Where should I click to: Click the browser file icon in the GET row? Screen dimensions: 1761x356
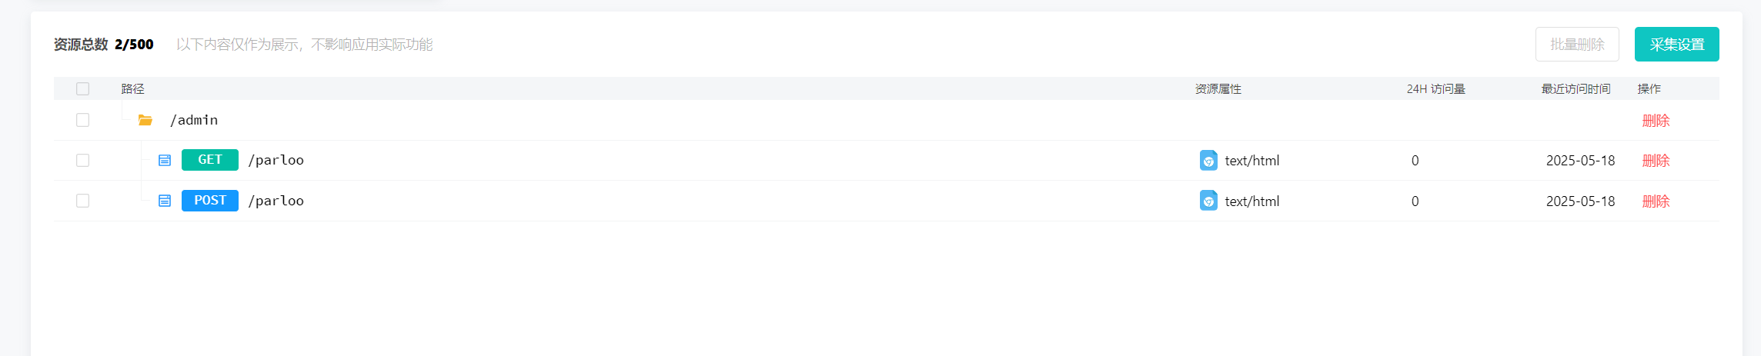click(1208, 161)
